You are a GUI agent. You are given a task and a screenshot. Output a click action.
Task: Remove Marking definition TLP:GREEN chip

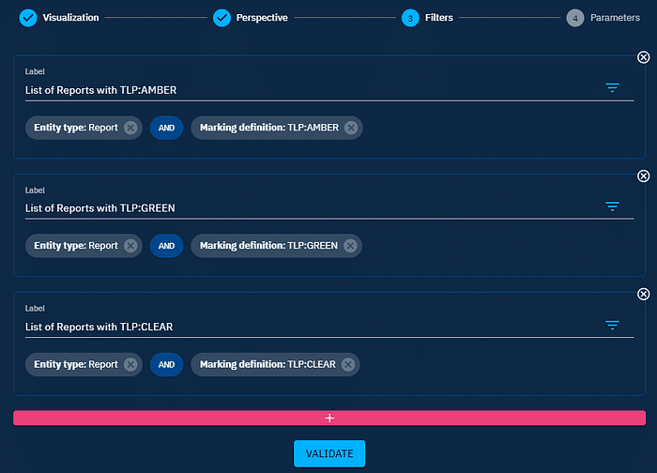pyautogui.click(x=349, y=246)
